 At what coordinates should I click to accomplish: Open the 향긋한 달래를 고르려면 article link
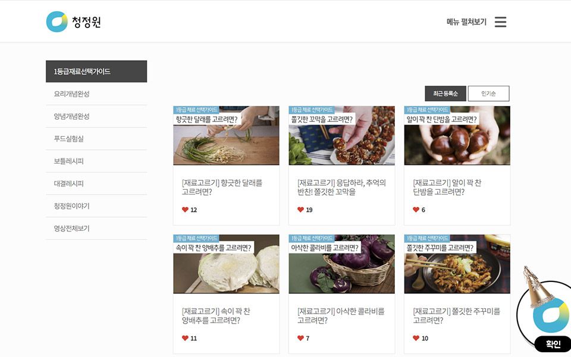222,187
